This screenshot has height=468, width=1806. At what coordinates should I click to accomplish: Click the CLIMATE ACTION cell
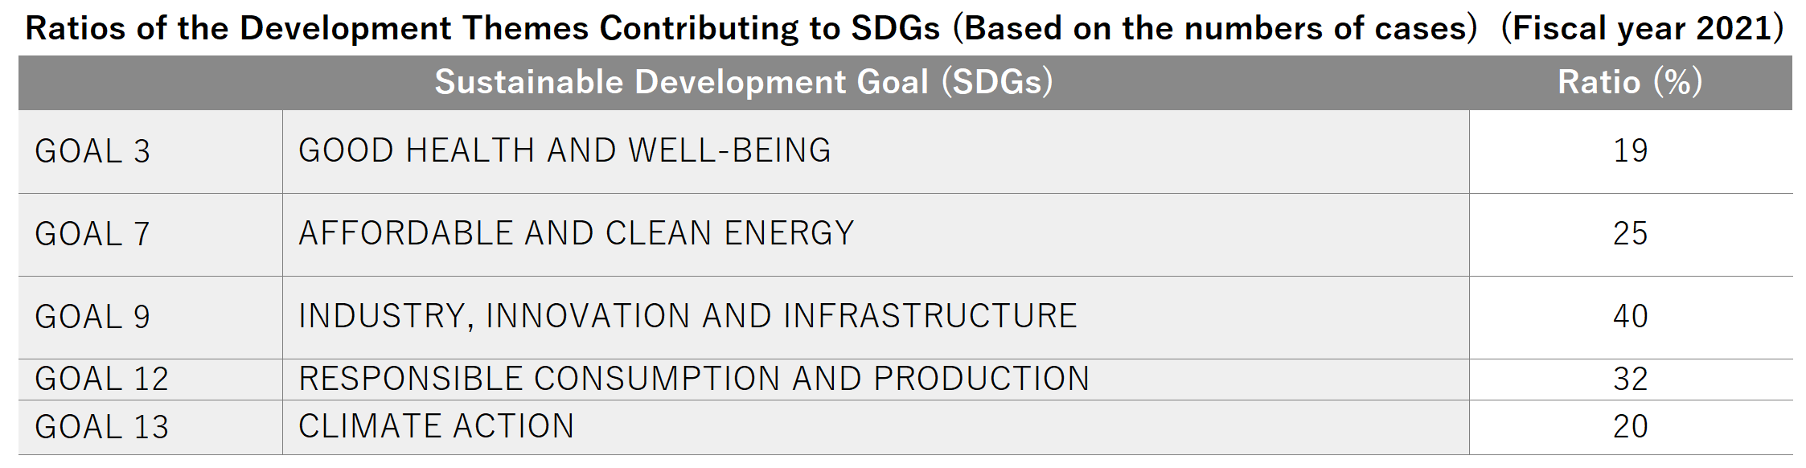point(876,427)
